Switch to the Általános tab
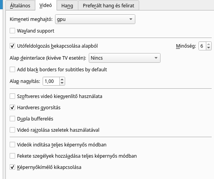Screen dimensions: 214x179 (20, 5)
